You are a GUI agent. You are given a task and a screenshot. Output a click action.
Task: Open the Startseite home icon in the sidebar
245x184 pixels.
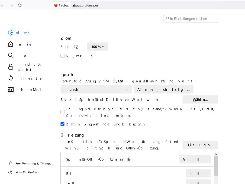11,44
